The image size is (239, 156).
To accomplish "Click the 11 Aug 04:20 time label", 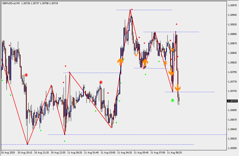I will 125,153.
